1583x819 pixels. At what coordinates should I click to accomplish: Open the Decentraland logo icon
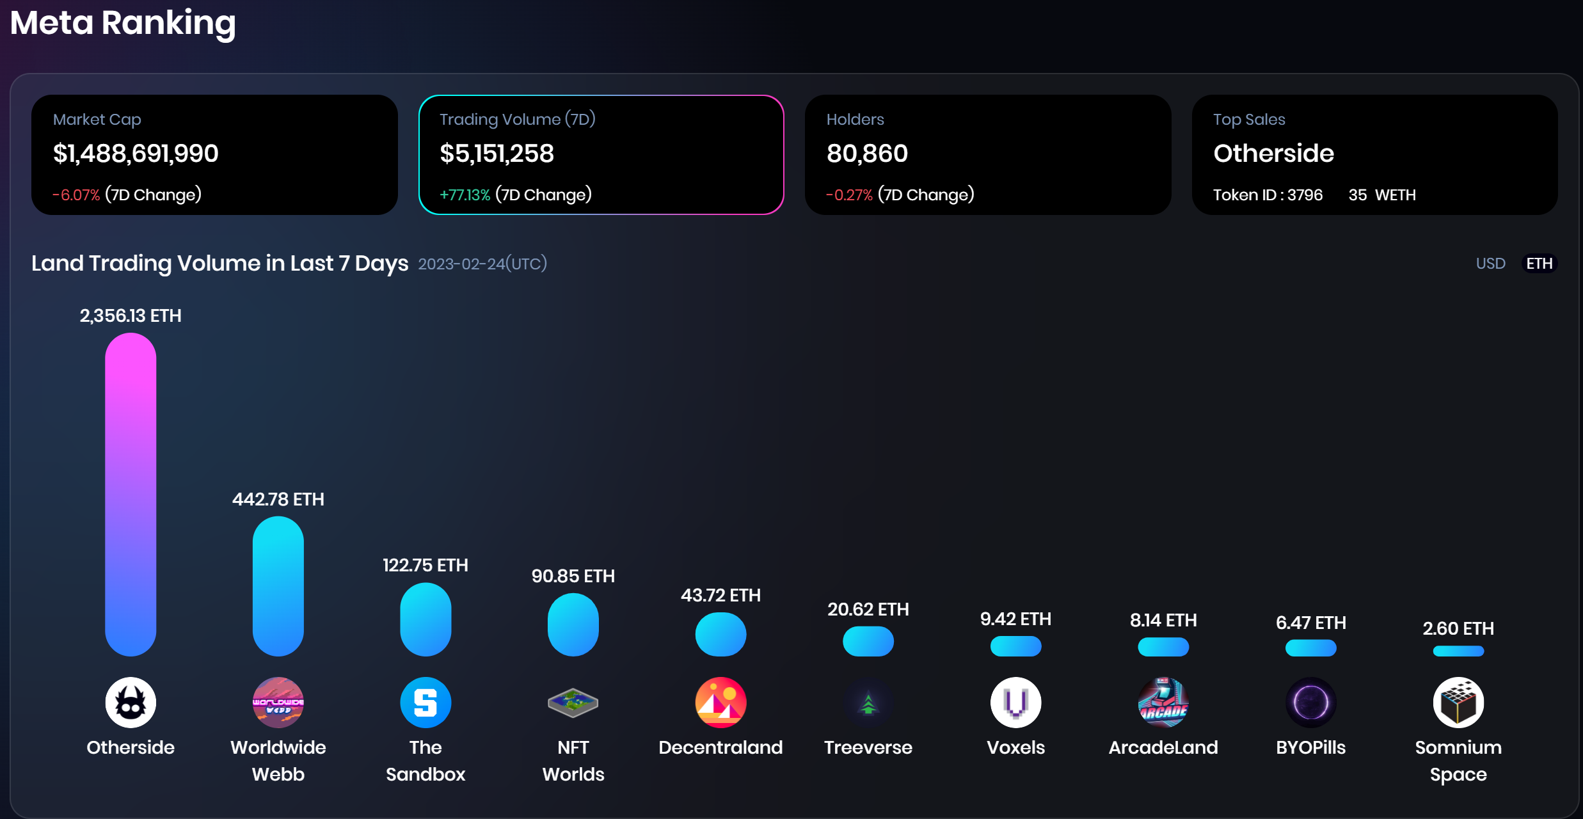(720, 703)
